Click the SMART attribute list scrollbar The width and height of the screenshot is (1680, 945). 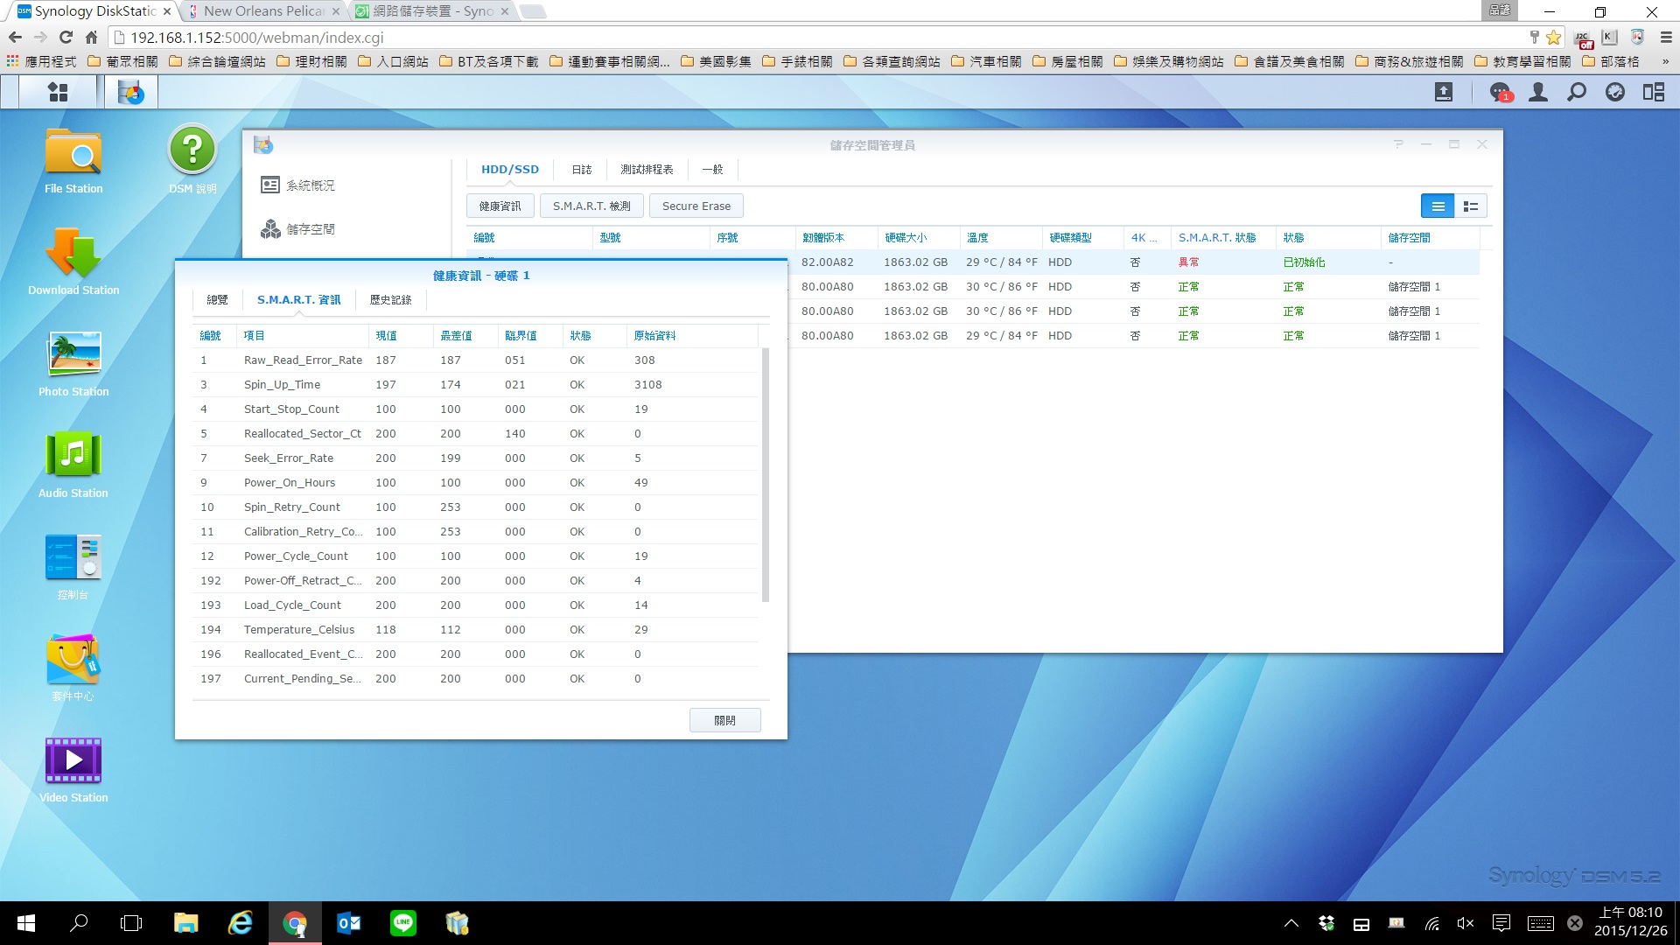pos(766,475)
